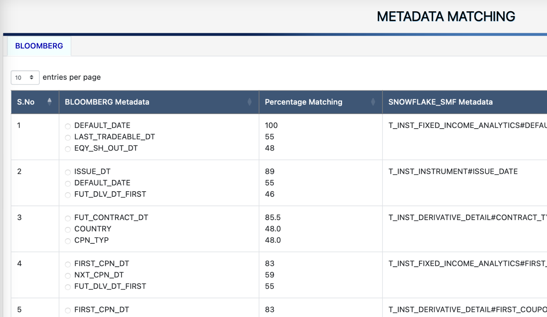Select FUT_DLV_DT_FIRST radio in row 2
The width and height of the screenshot is (547, 317).
[68, 195]
